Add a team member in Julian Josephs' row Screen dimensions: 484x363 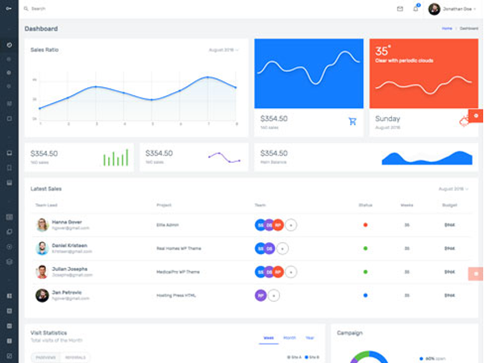pos(290,272)
